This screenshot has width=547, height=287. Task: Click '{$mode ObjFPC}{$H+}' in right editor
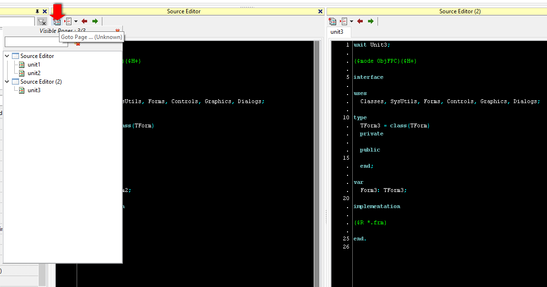(385, 61)
